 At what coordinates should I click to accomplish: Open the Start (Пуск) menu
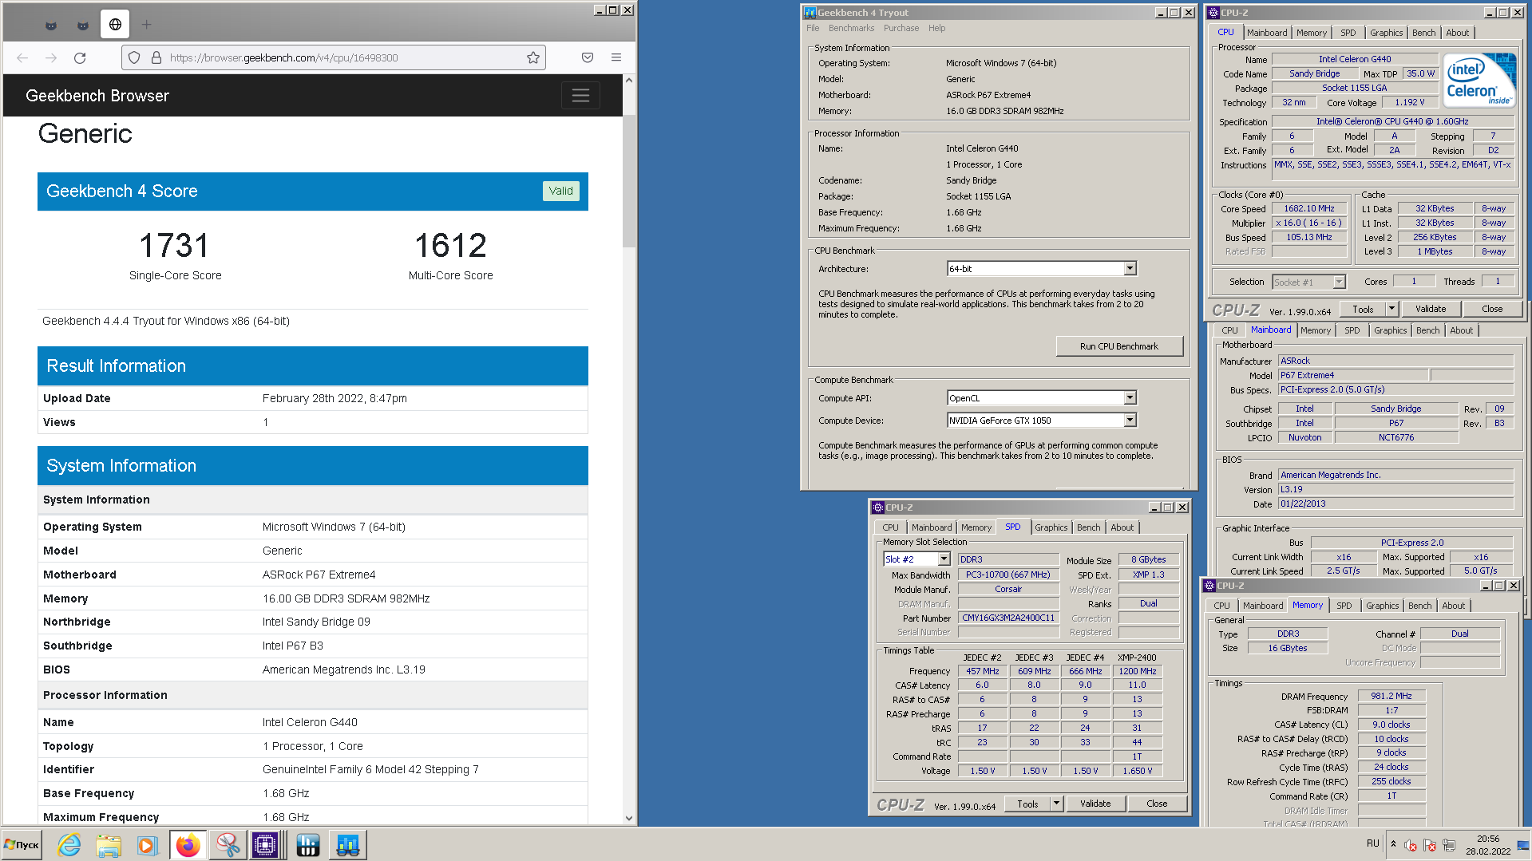point(22,845)
